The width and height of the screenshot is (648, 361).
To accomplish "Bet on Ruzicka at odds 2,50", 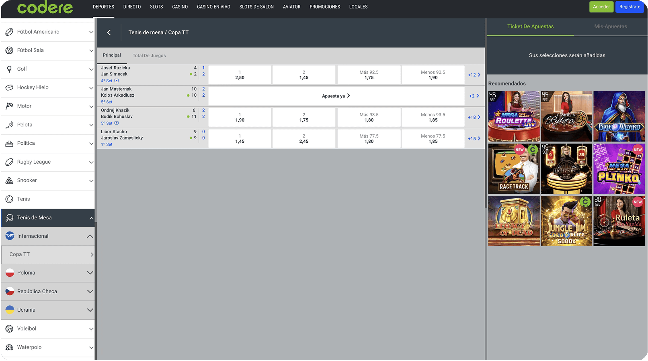I will 240,75.
